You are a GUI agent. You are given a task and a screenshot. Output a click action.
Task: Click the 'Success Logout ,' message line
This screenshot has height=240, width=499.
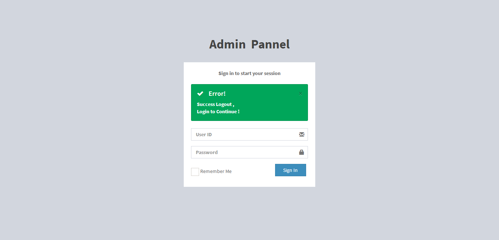tap(216, 105)
